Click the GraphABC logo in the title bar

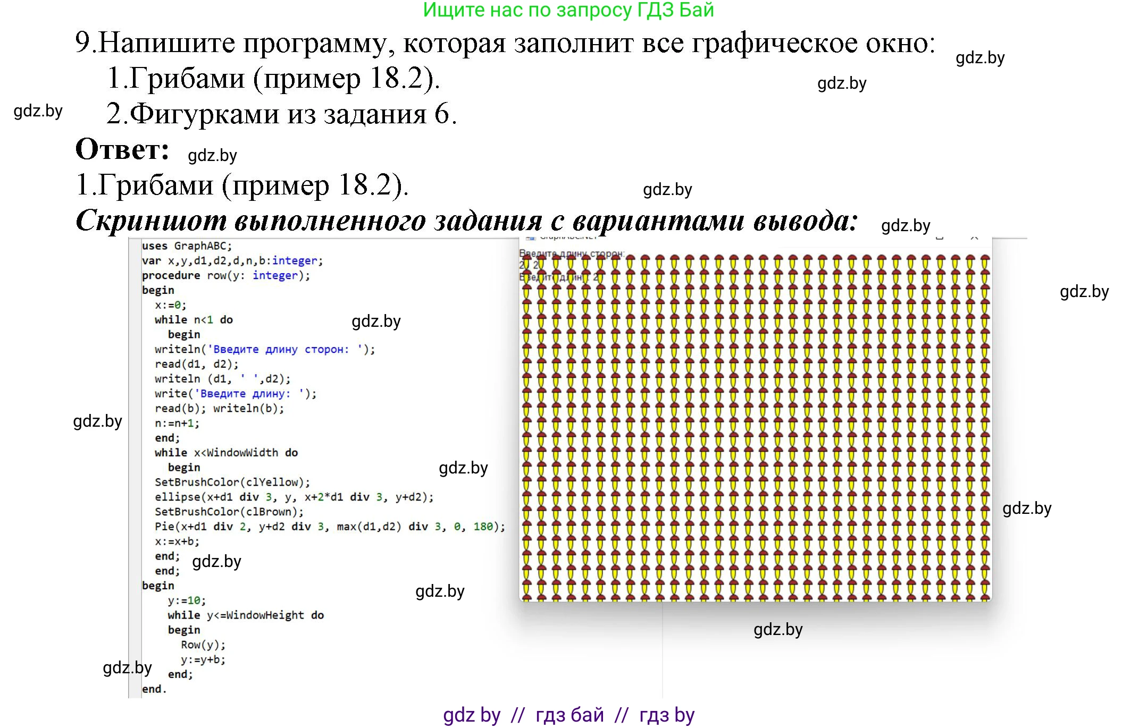pyautogui.click(x=531, y=238)
